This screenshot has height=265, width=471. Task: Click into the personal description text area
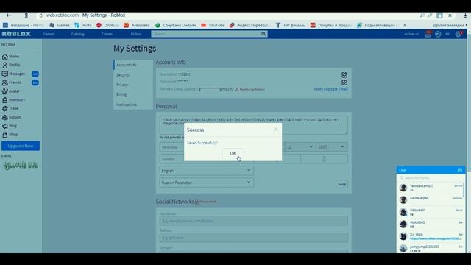point(253,125)
